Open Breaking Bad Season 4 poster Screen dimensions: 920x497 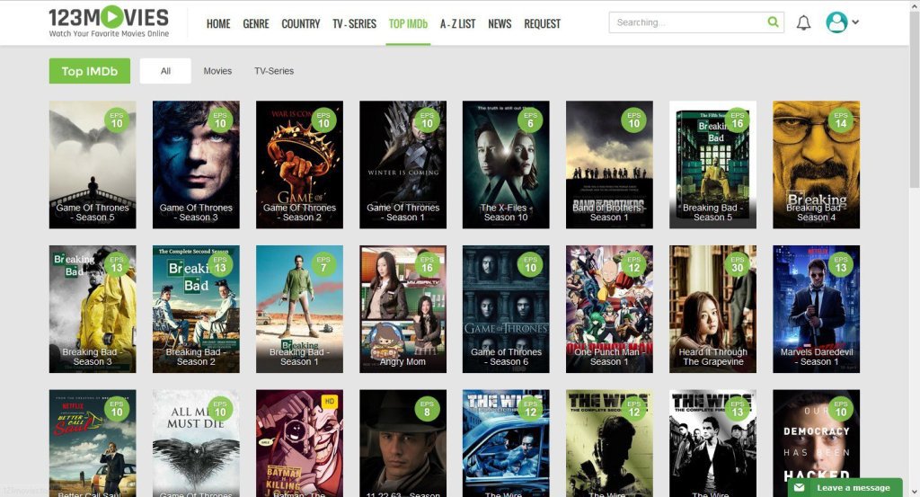coord(816,164)
